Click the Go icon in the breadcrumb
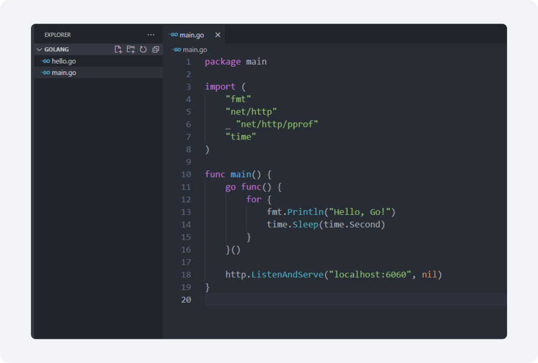Screen dimensions: 538x363 [176, 49]
